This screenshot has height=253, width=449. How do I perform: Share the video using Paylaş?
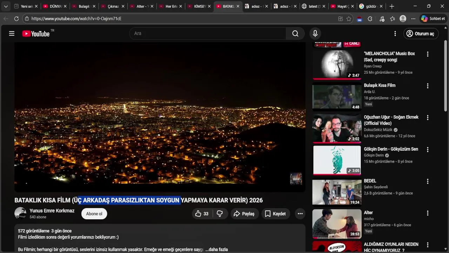[244, 214]
